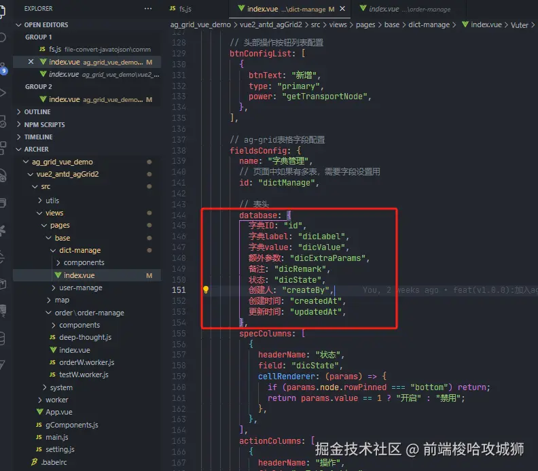Viewport: 538px width, 471px height.
Task: Switch to the fs.js editor tab
Action: pyautogui.click(x=181, y=9)
